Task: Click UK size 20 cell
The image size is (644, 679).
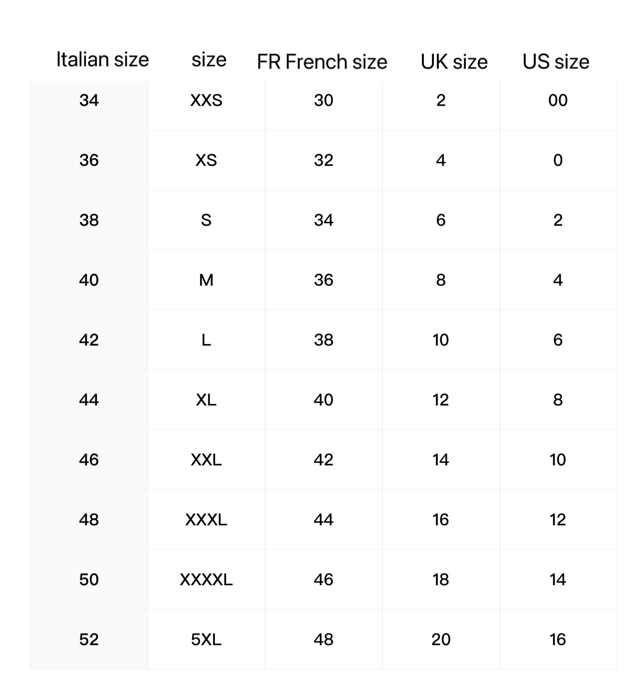Action: [441, 640]
